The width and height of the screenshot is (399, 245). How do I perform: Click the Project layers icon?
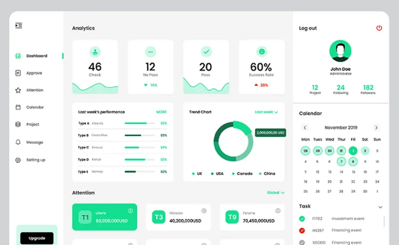pos(18,124)
